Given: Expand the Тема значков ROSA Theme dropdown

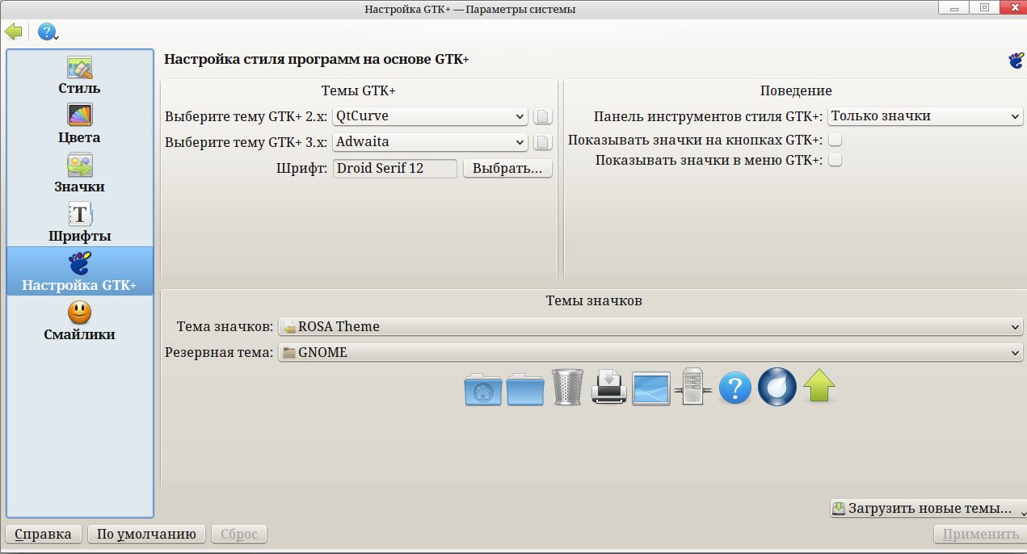Looking at the screenshot, I should tap(650, 327).
